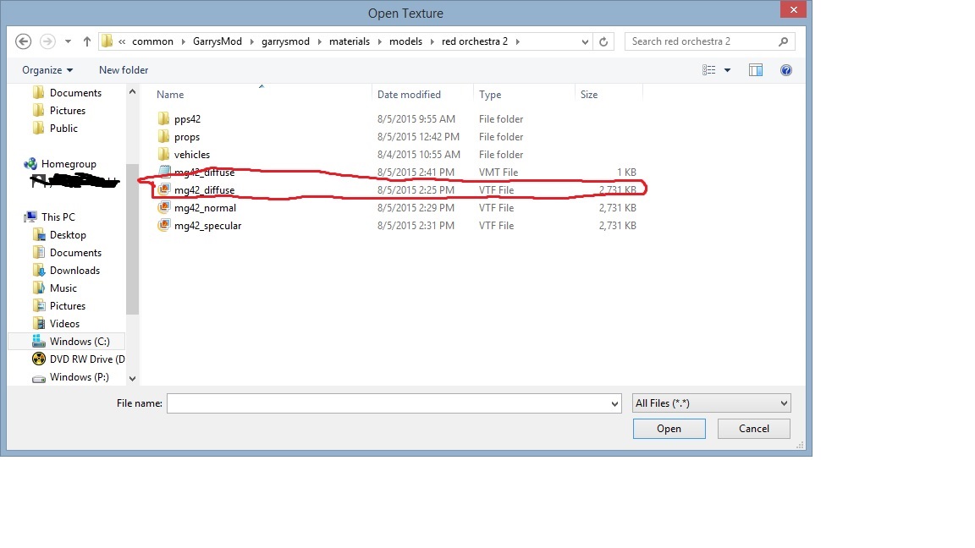Select the props folder
The width and height of the screenshot is (975, 548).
pos(186,137)
